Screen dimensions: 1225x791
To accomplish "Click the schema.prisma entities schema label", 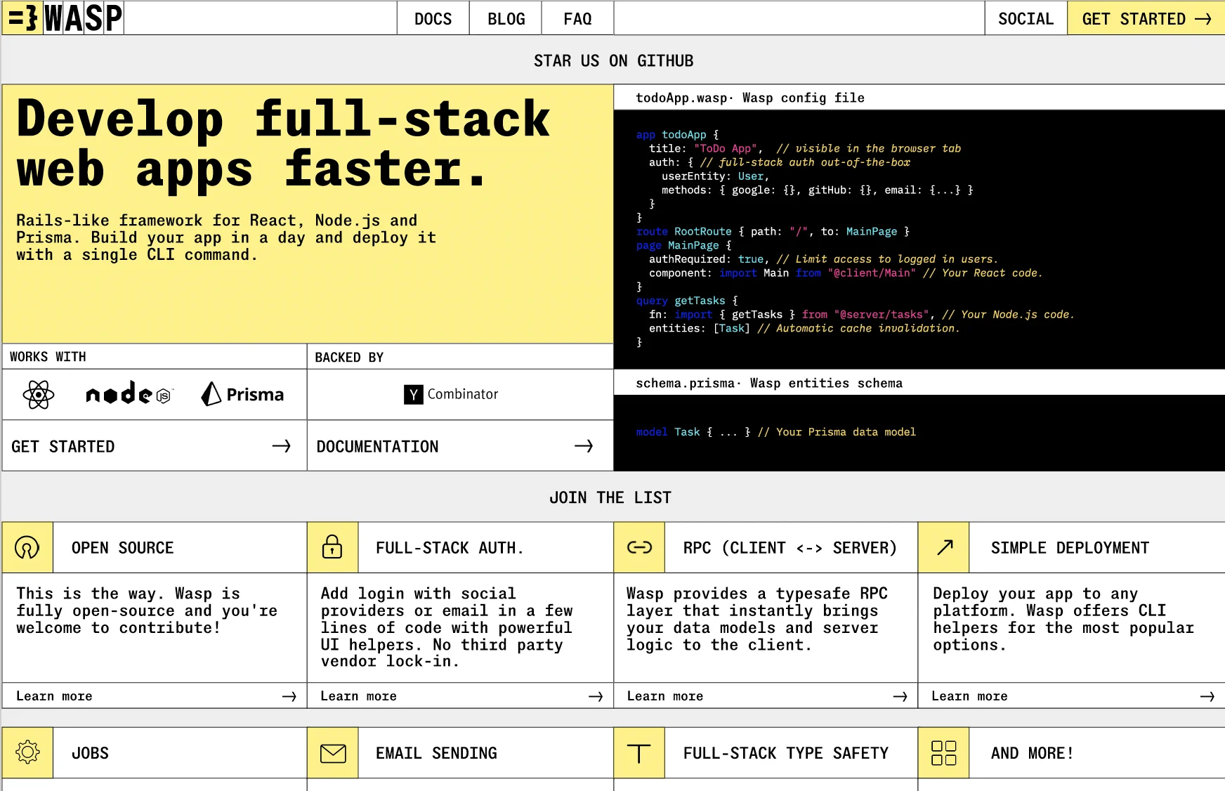I will (x=768, y=384).
